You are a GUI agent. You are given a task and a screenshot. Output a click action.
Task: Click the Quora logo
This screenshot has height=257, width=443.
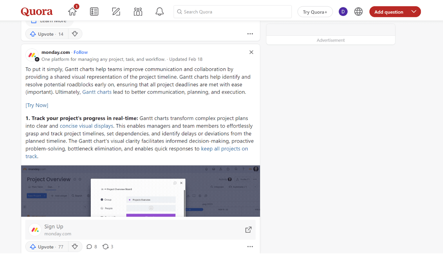[37, 12]
